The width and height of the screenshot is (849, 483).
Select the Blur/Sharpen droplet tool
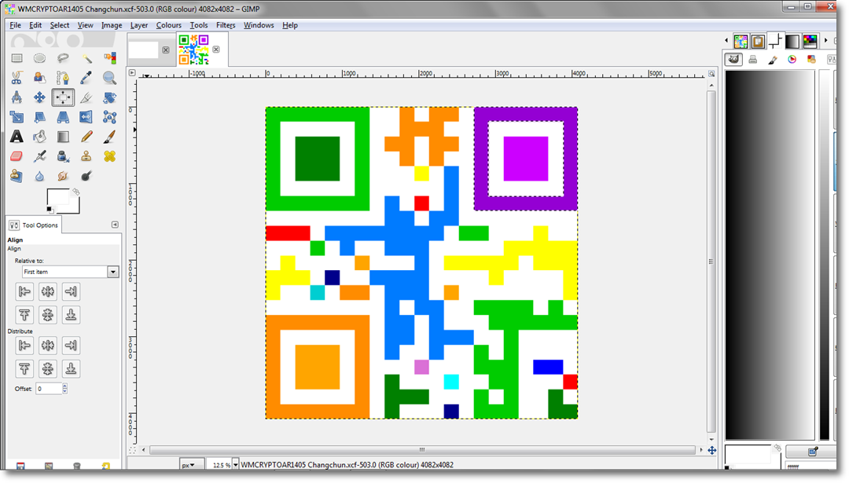click(39, 176)
